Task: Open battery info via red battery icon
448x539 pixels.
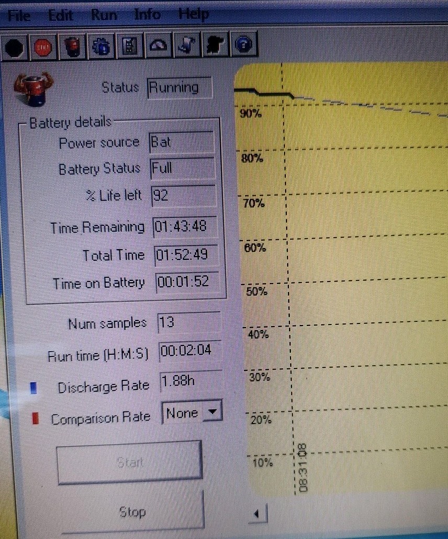Action: tap(73, 47)
